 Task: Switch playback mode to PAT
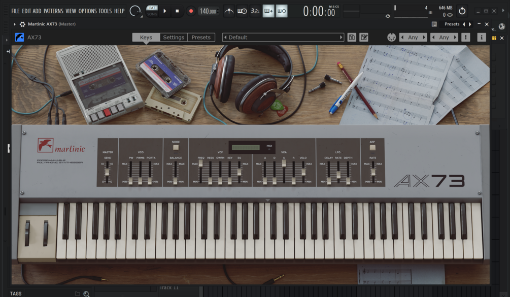[152, 8]
